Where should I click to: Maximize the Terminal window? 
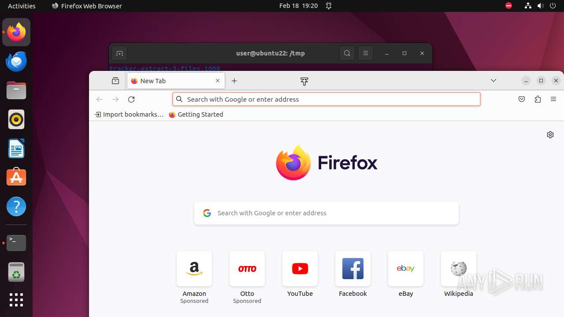coord(404,53)
